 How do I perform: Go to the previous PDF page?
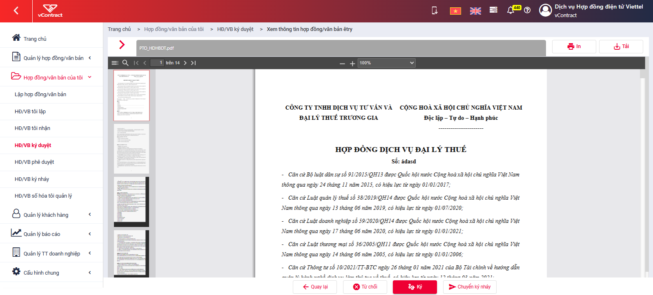pyautogui.click(x=145, y=63)
